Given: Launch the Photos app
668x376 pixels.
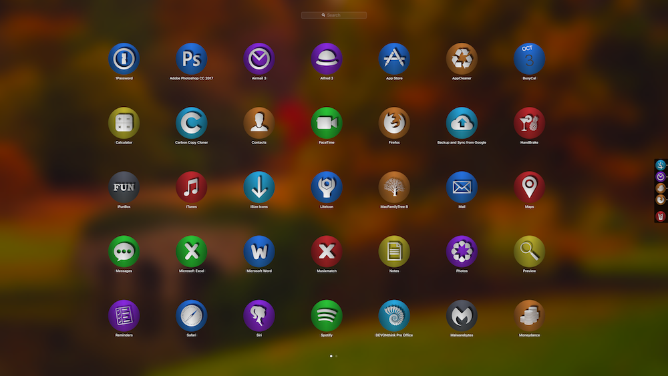Looking at the screenshot, I should coord(462,252).
